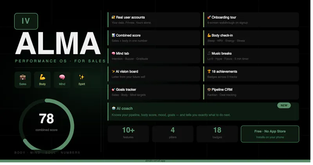
Task: Click the target icon beside Goals tracker
Action: (113, 90)
